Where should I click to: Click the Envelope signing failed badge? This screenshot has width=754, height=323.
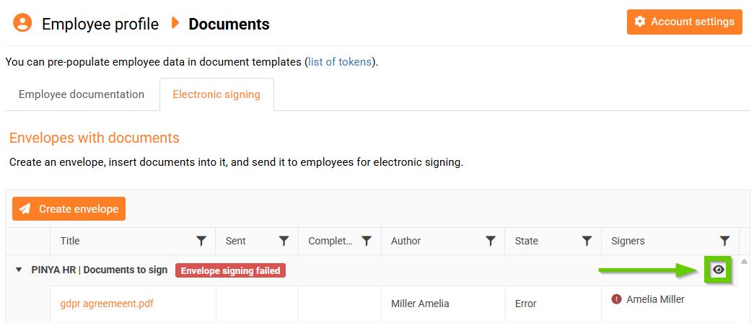point(231,270)
